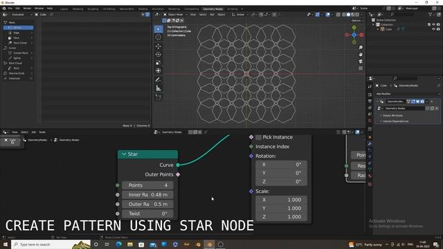Image resolution: width=443 pixels, height=249 pixels.
Task: Choose the Move tool in viewport
Action: 159,46
